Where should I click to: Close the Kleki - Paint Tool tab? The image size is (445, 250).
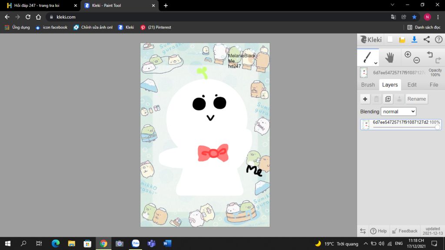pos(153,5)
